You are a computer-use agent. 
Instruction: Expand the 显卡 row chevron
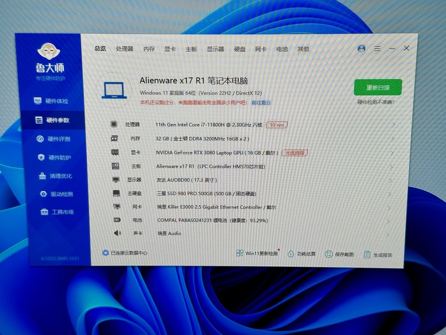pos(392,153)
